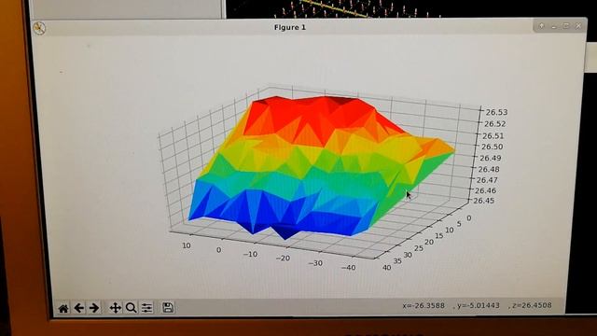Click the z-axis label 26.53

coord(496,112)
